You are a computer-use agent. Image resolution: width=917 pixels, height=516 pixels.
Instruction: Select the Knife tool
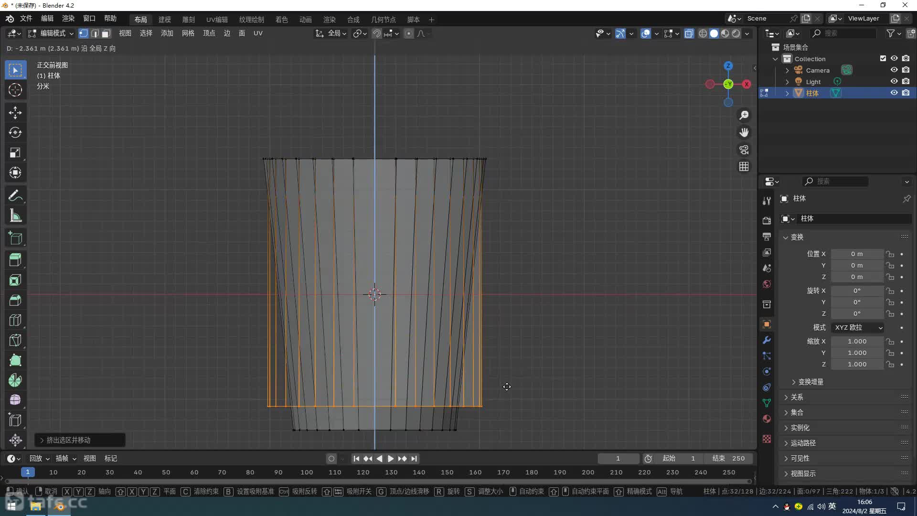tap(15, 340)
